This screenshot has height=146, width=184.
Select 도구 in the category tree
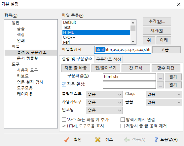tap(16, 64)
